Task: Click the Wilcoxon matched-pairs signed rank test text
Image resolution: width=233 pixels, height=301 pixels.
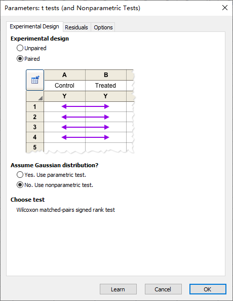Action: [66, 210]
